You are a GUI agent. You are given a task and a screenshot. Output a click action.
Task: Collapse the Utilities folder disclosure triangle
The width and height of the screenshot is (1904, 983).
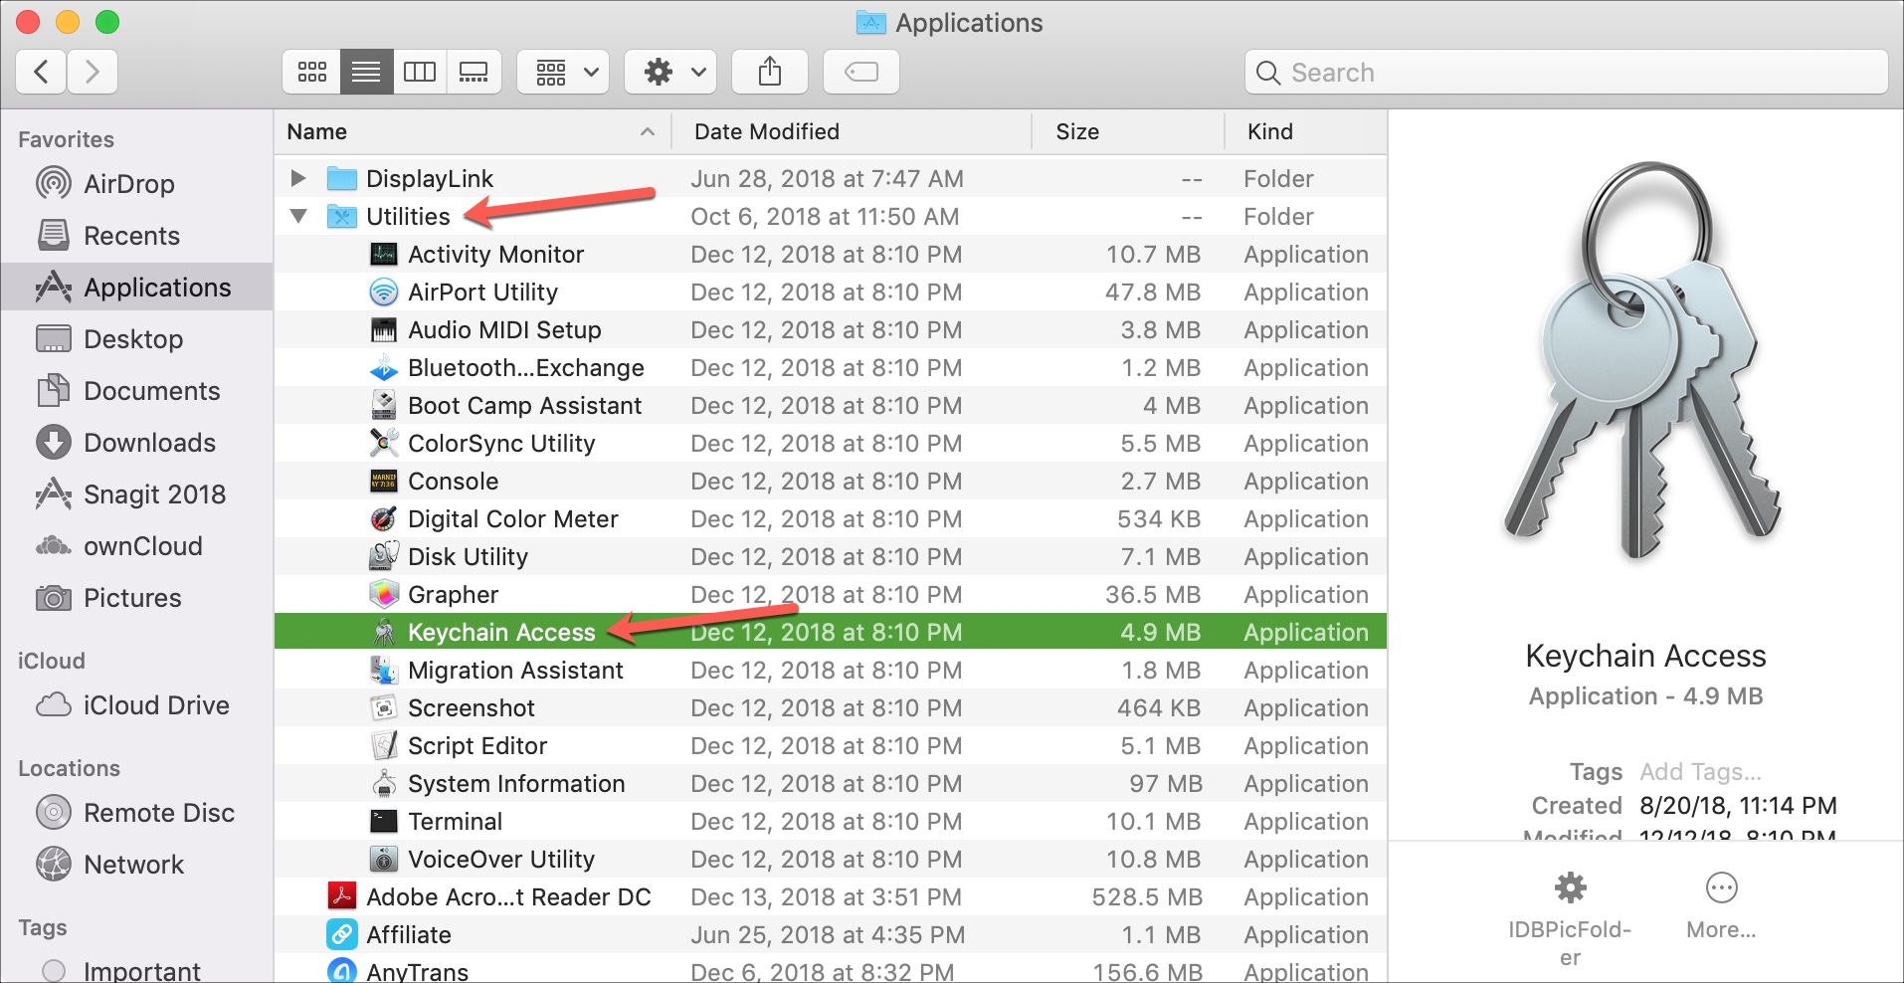[x=298, y=216]
